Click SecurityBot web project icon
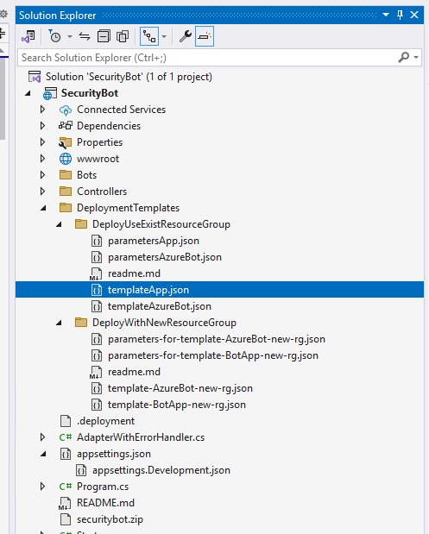 (x=50, y=93)
